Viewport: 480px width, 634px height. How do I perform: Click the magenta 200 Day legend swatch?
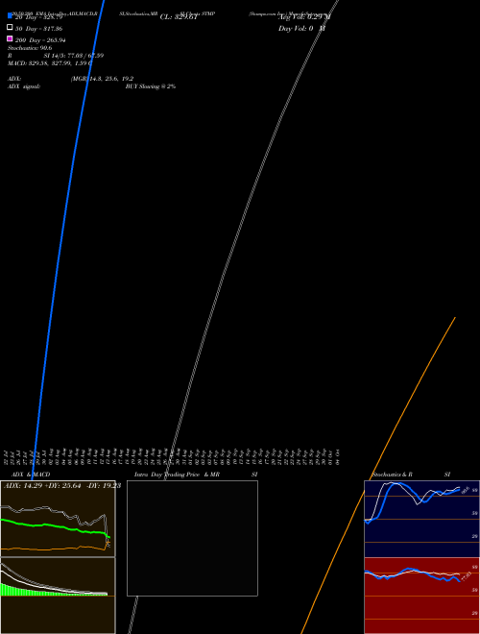click(x=10, y=38)
